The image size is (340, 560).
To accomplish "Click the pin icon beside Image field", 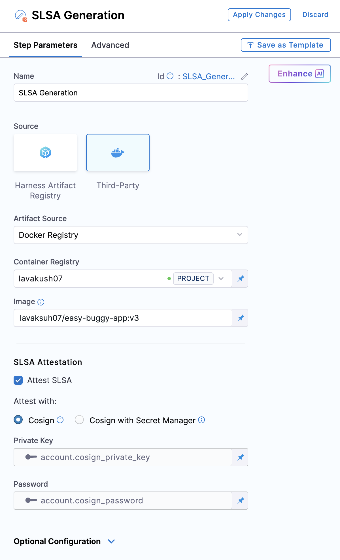I will click(241, 318).
